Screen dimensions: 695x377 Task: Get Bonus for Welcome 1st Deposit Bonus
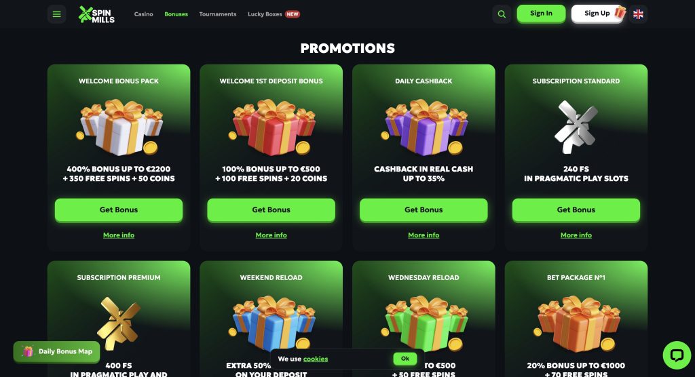271,210
